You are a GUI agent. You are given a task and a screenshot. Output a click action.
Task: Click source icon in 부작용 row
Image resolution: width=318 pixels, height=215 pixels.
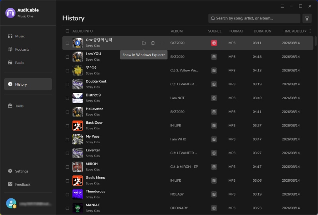214,71
